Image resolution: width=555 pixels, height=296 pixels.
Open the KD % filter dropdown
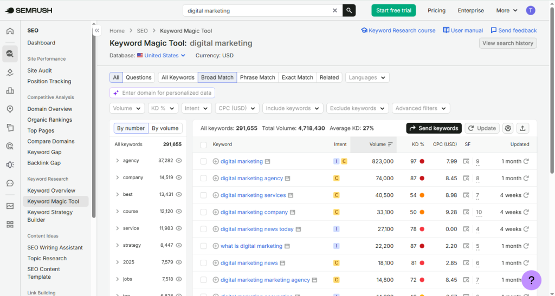coord(163,108)
